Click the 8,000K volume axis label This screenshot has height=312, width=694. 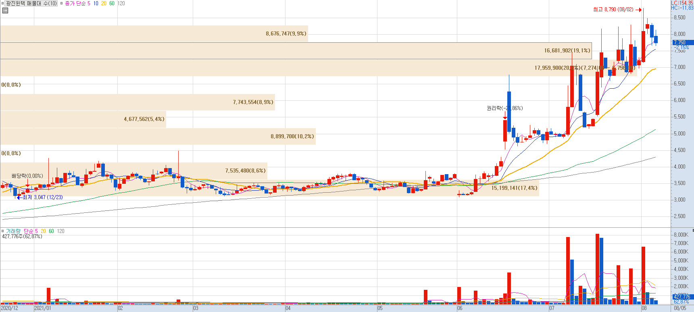click(x=681, y=235)
